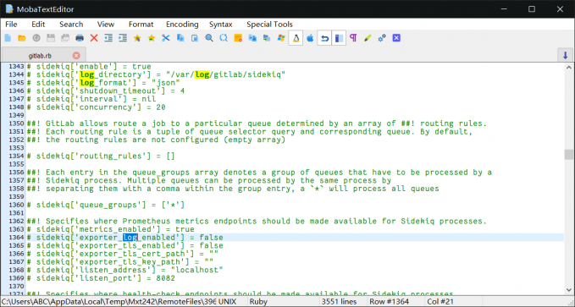Viewport: 575px width, 307px height.
Task: Open Find with the magnifier icon
Action: click(209, 38)
